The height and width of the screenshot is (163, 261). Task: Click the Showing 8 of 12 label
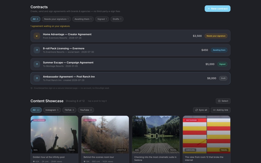pyautogui.click(x=75, y=101)
